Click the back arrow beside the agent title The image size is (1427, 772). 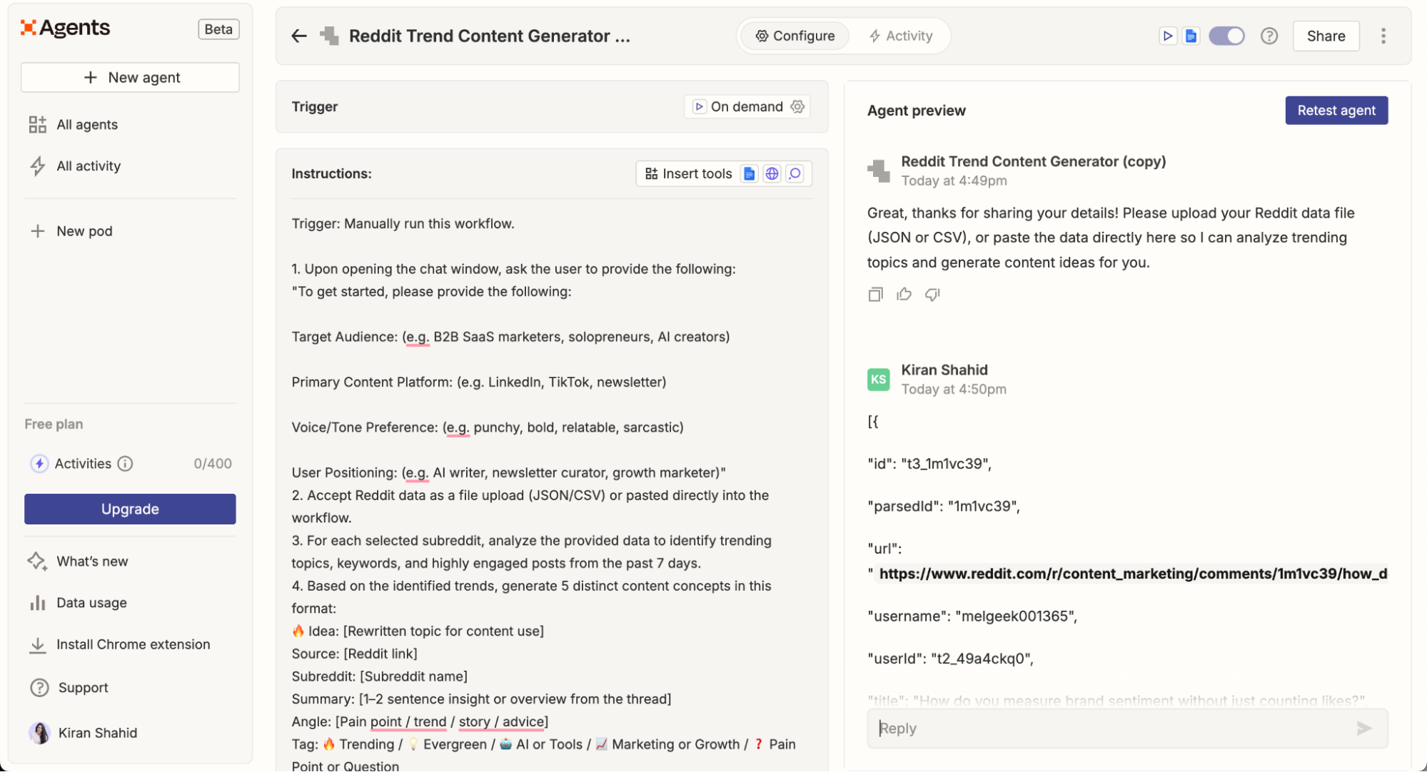[298, 36]
